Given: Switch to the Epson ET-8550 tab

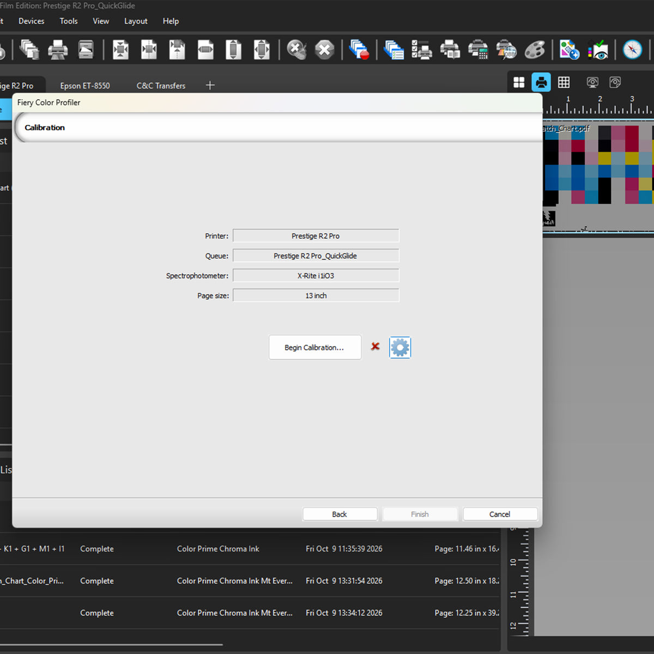Looking at the screenshot, I should click(85, 86).
